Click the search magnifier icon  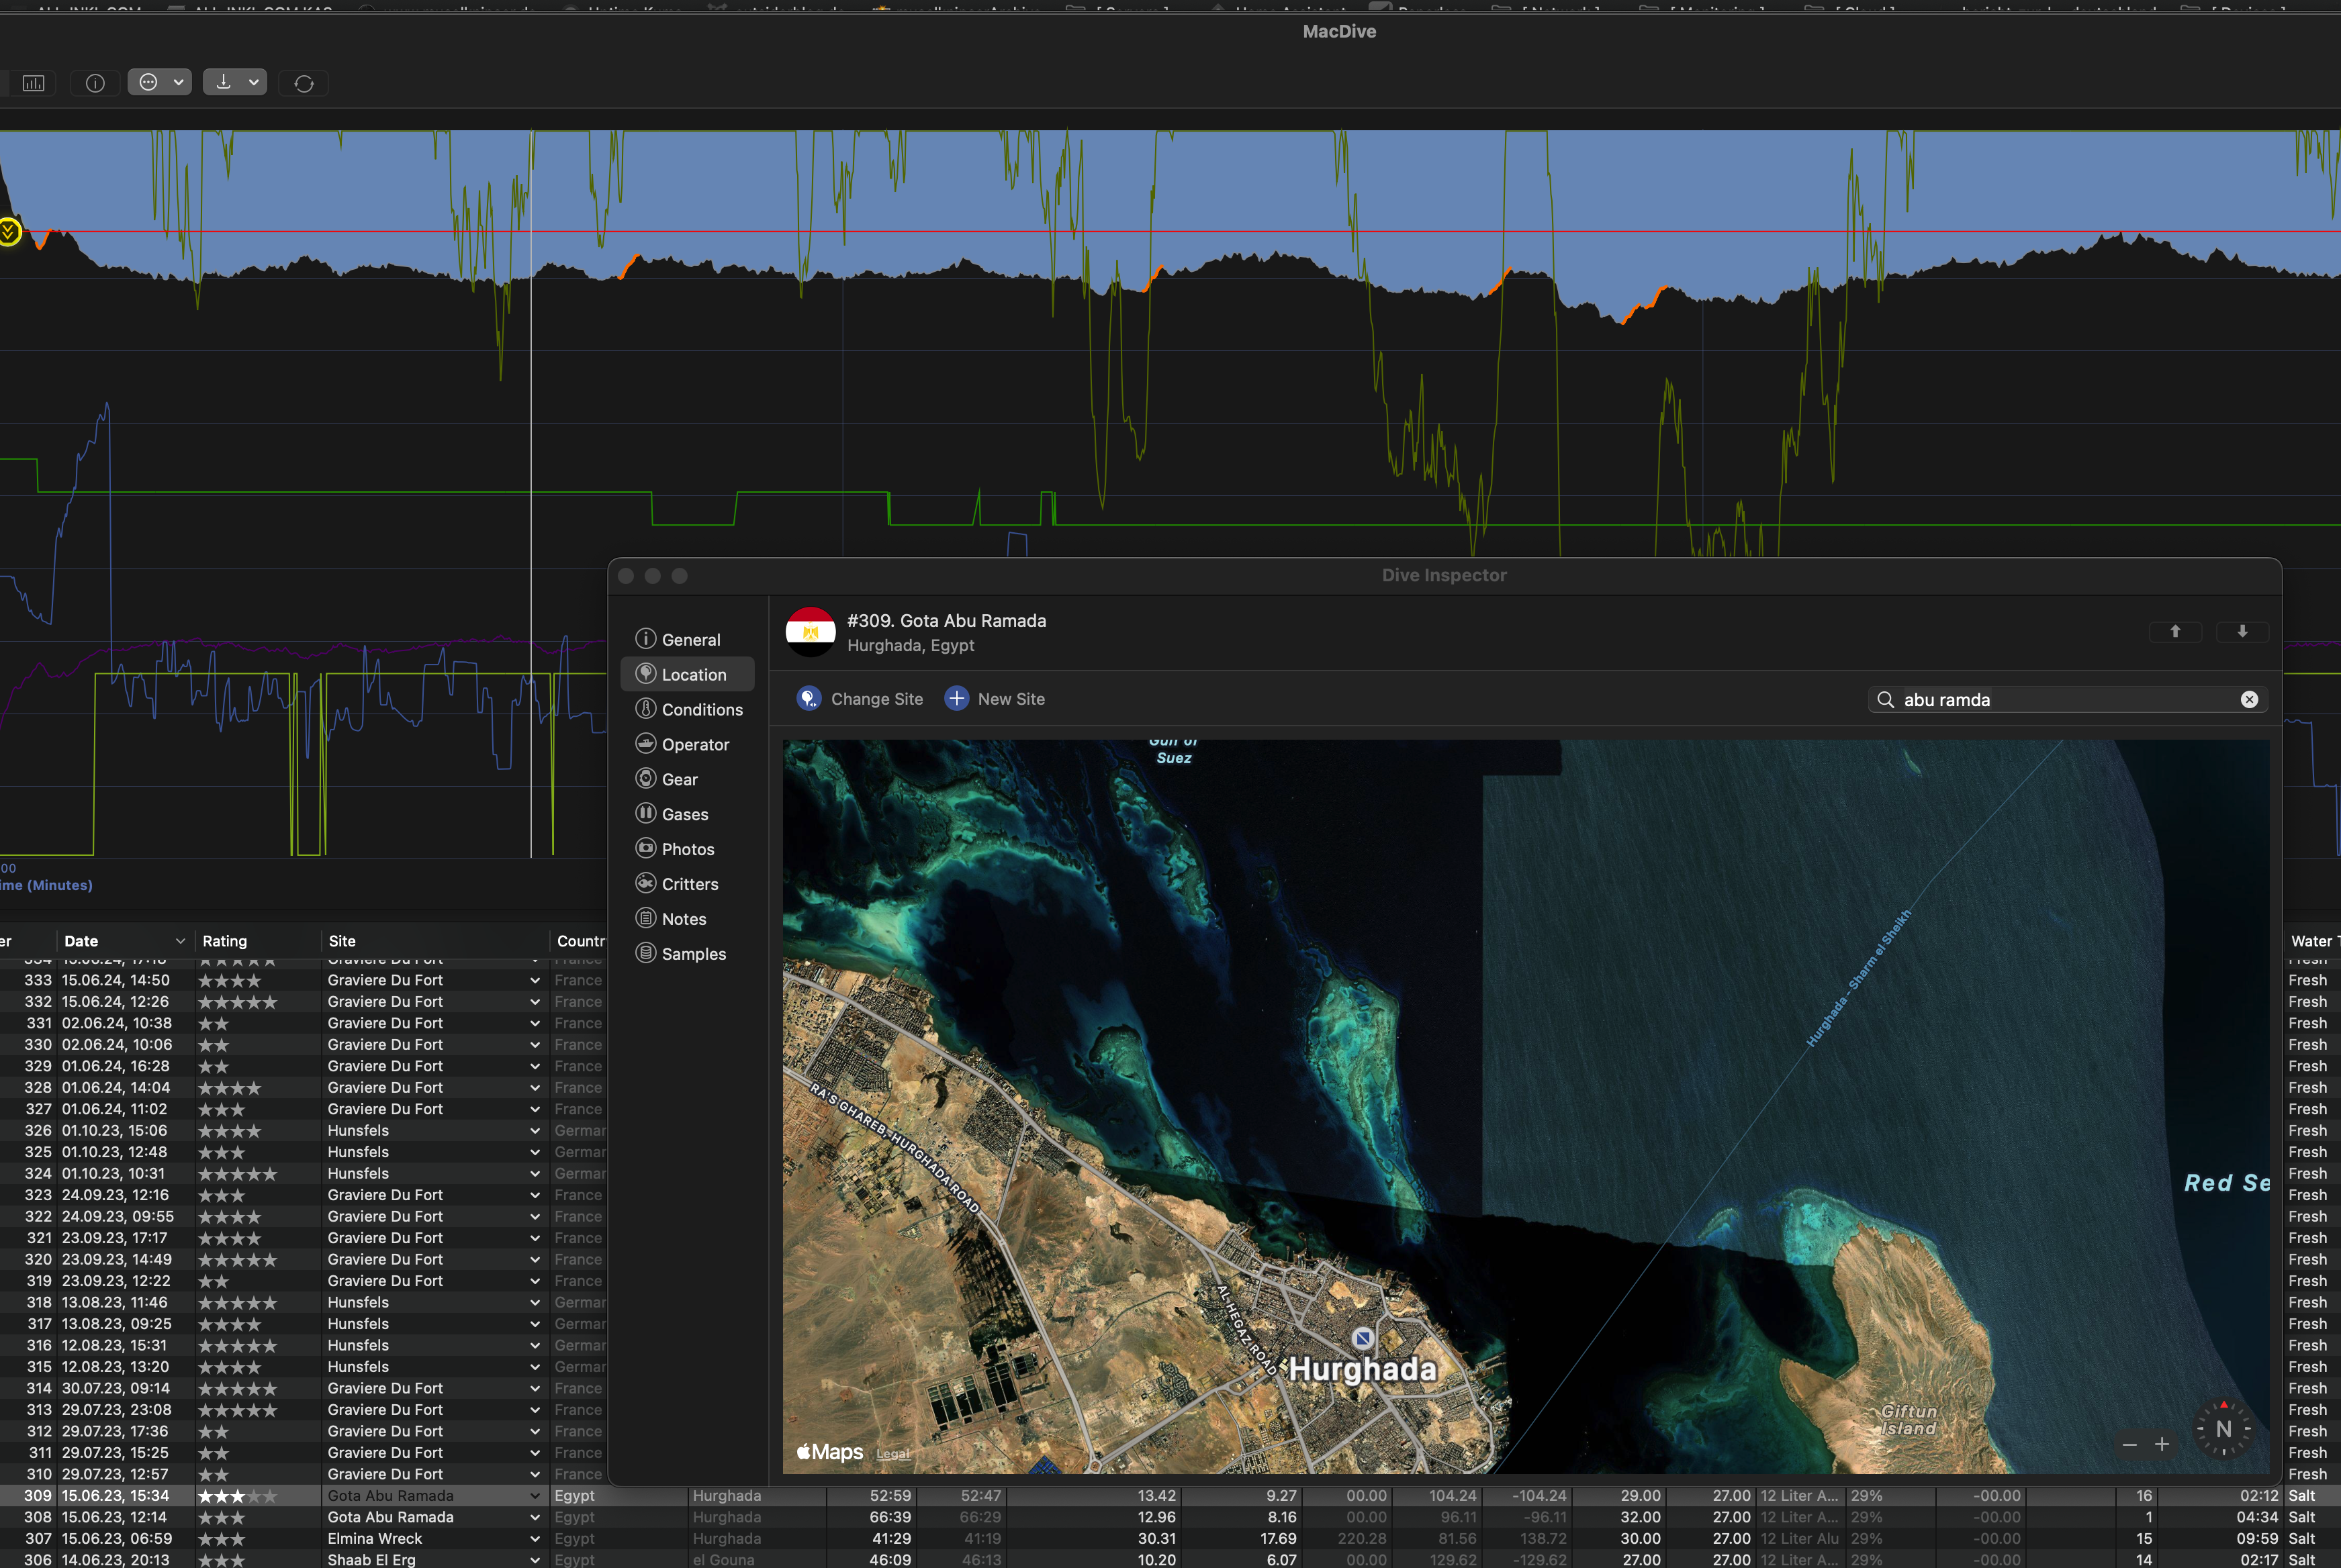click(1886, 700)
